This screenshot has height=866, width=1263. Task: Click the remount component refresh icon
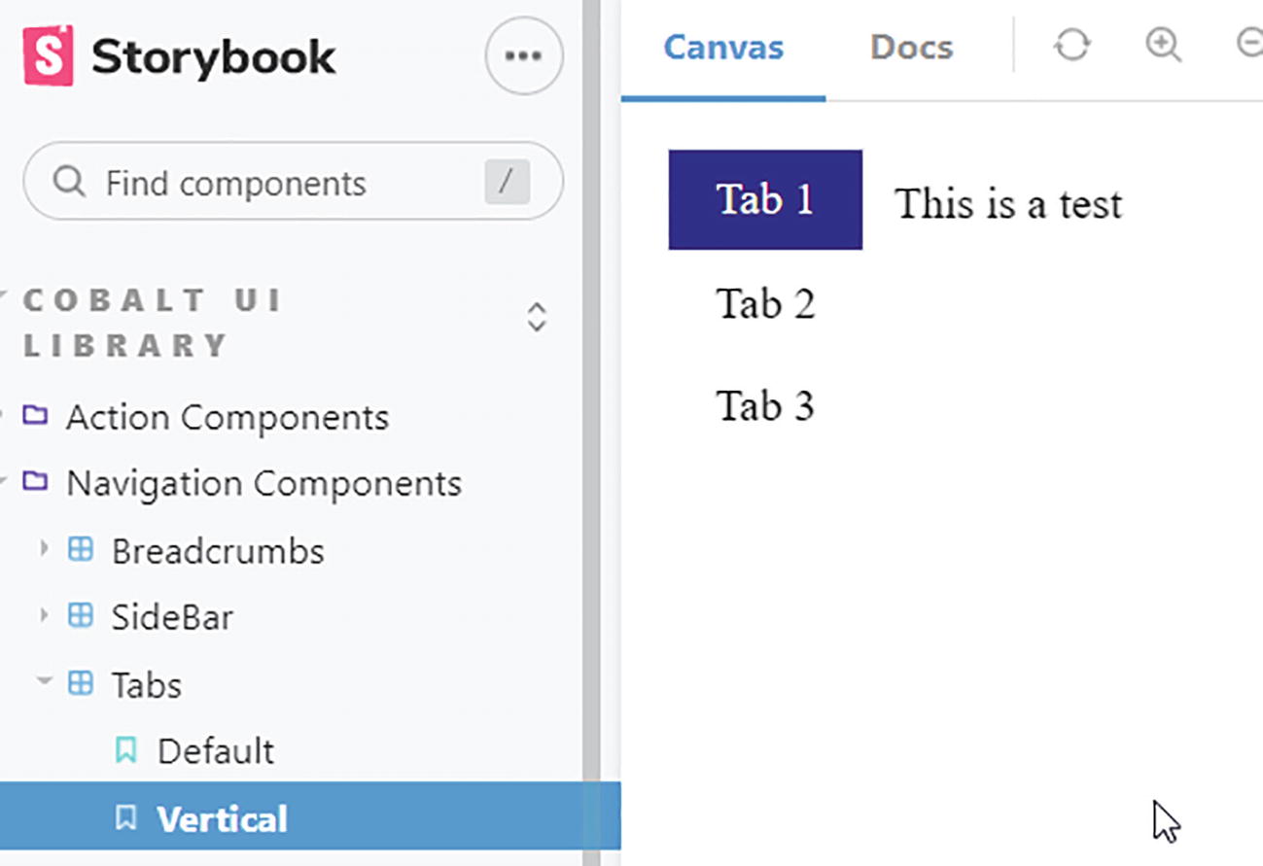pyautogui.click(x=1072, y=45)
